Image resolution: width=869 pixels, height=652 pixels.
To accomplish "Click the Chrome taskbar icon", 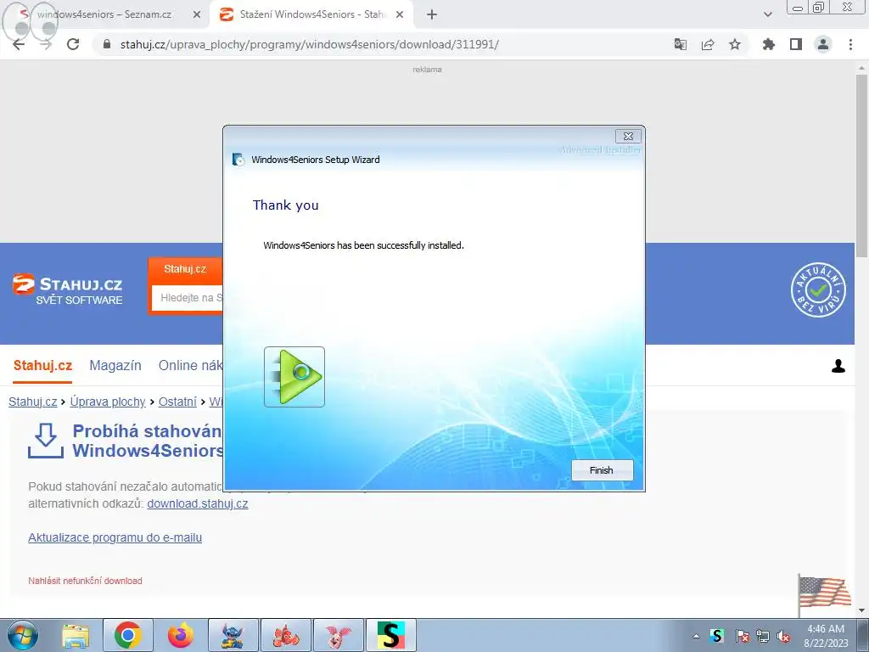I will [x=128, y=635].
